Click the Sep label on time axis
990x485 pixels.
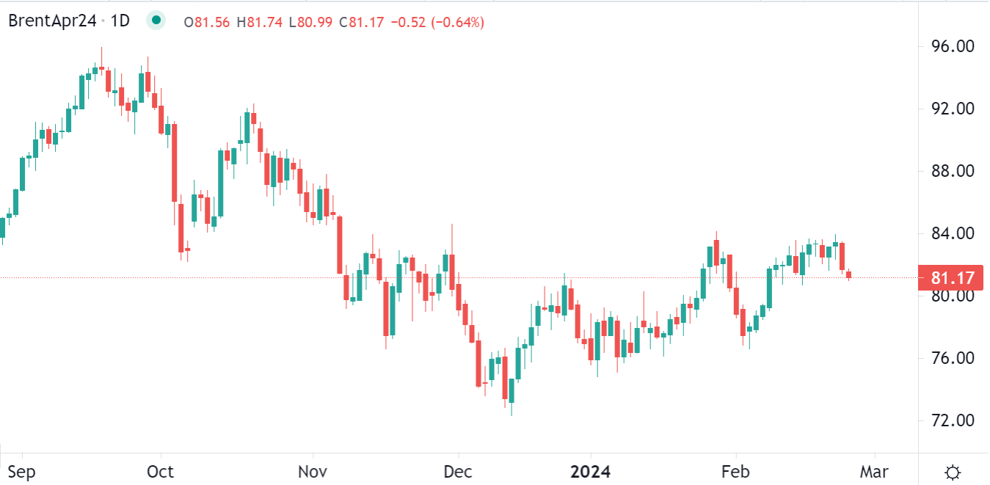21,471
